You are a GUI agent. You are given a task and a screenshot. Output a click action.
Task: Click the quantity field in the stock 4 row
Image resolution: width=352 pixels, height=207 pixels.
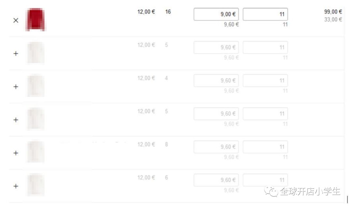265,81
